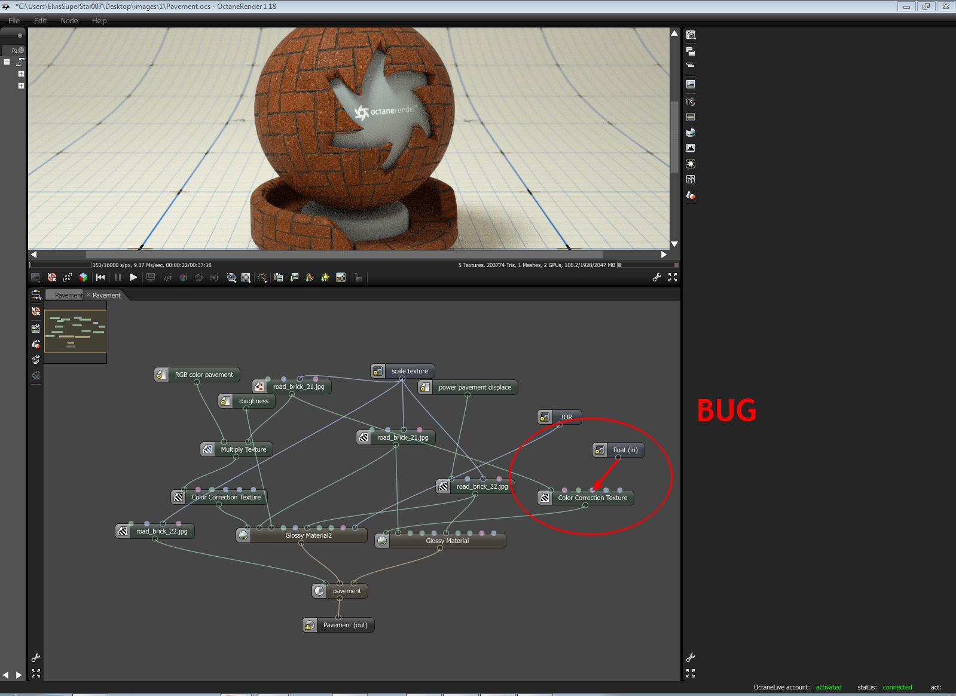Screen dimensions: 956x696
Task: Collapse the root item in the outliner tree
Action: coord(7,62)
